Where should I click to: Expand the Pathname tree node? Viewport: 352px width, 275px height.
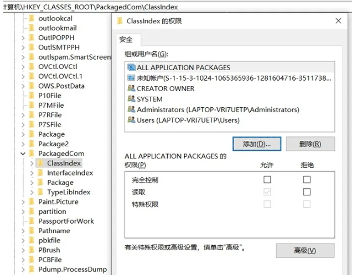23,231
